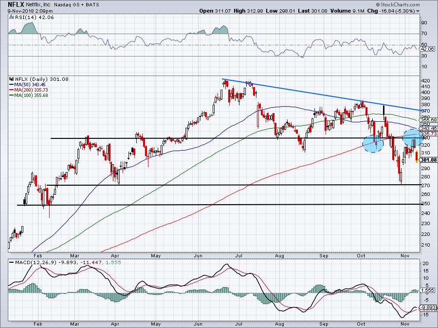The height and width of the screenshot is (328, 438).
Task: Select the NFLX ticker symbol heading
Action: pyautogui.click(x=16, y=4)
